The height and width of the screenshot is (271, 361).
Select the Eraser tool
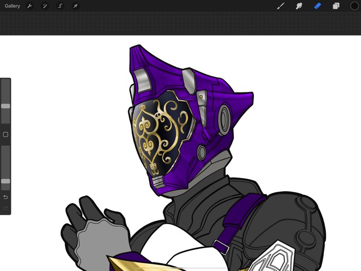[317, 6]
